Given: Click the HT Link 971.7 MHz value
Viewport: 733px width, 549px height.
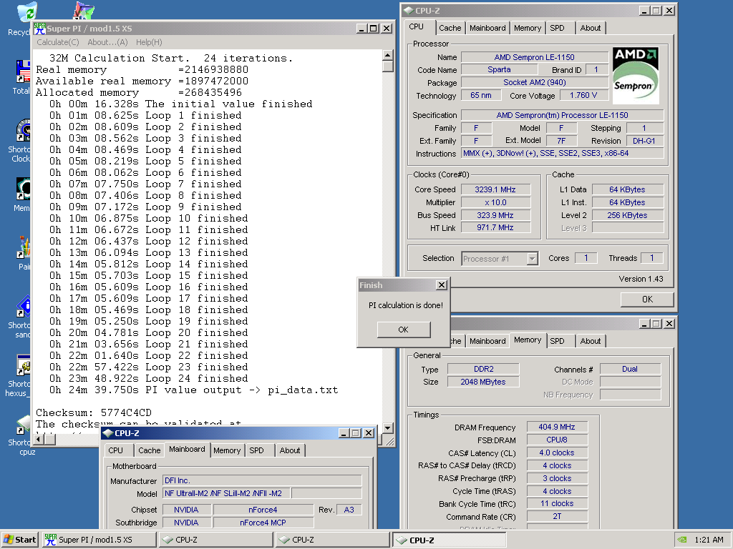Looking at the screenshot, I should coord(495,227).
